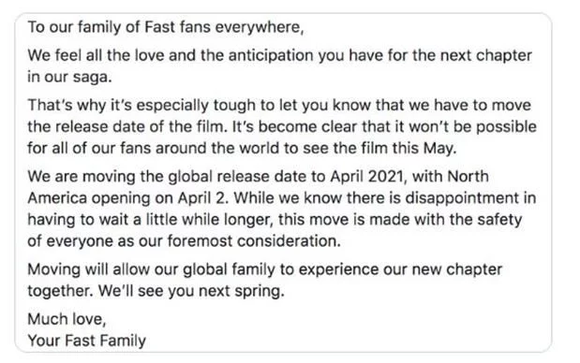
Task: Click the closing line 'Much love,'
Action: [x=67, y=319]
